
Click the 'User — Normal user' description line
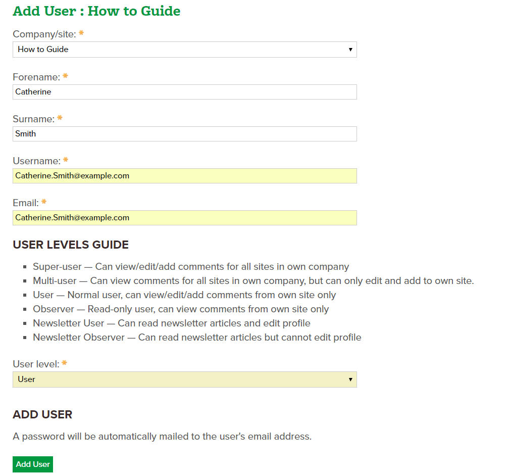[x=184, y=295]
